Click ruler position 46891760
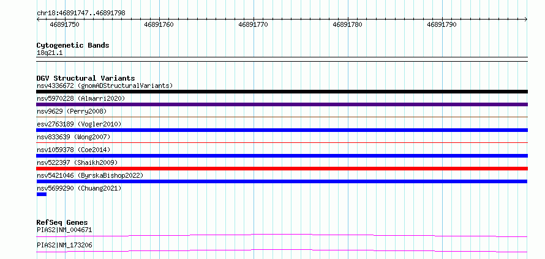The width and height of the screenshot is (545, 259). click(x=159, y=24)
